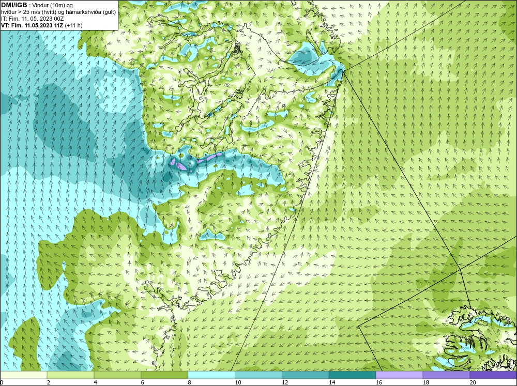Select the 0–2 m/s palest color swatch

[x=23, y=375]
